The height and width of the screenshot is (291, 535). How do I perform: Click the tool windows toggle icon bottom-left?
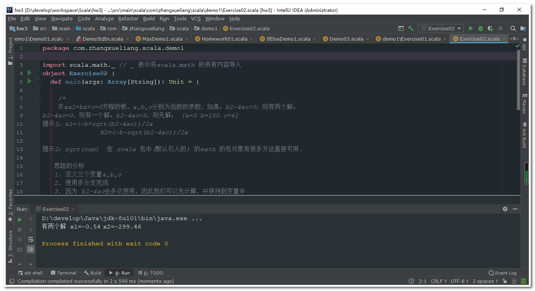(x=11, y=281)
